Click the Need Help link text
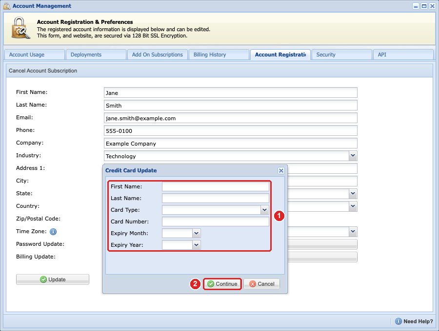This screenshot has height=331, width=439. click(x=418, y=321)
